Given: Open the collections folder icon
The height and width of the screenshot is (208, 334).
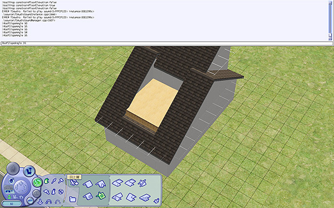Looking at the screenshot, I should (72, 199).
